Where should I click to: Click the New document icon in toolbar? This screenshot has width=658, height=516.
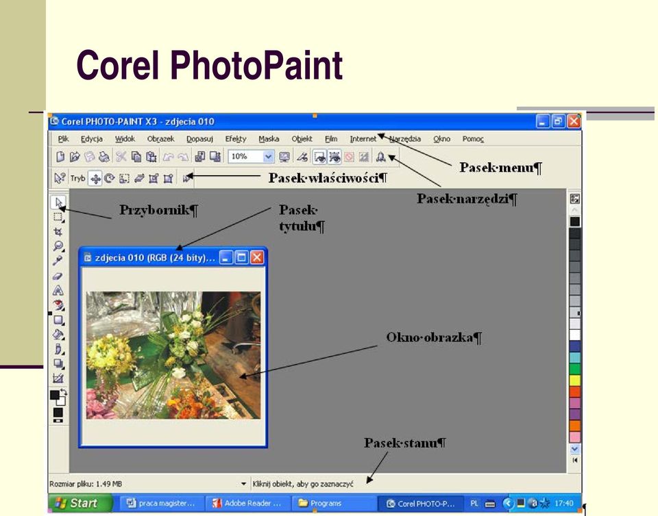60,157
